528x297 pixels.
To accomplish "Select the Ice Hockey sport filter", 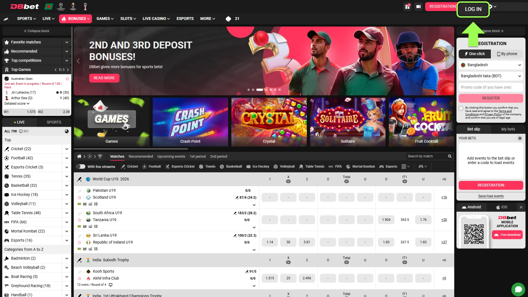I will pyautogui.click(x=258, y=166).
